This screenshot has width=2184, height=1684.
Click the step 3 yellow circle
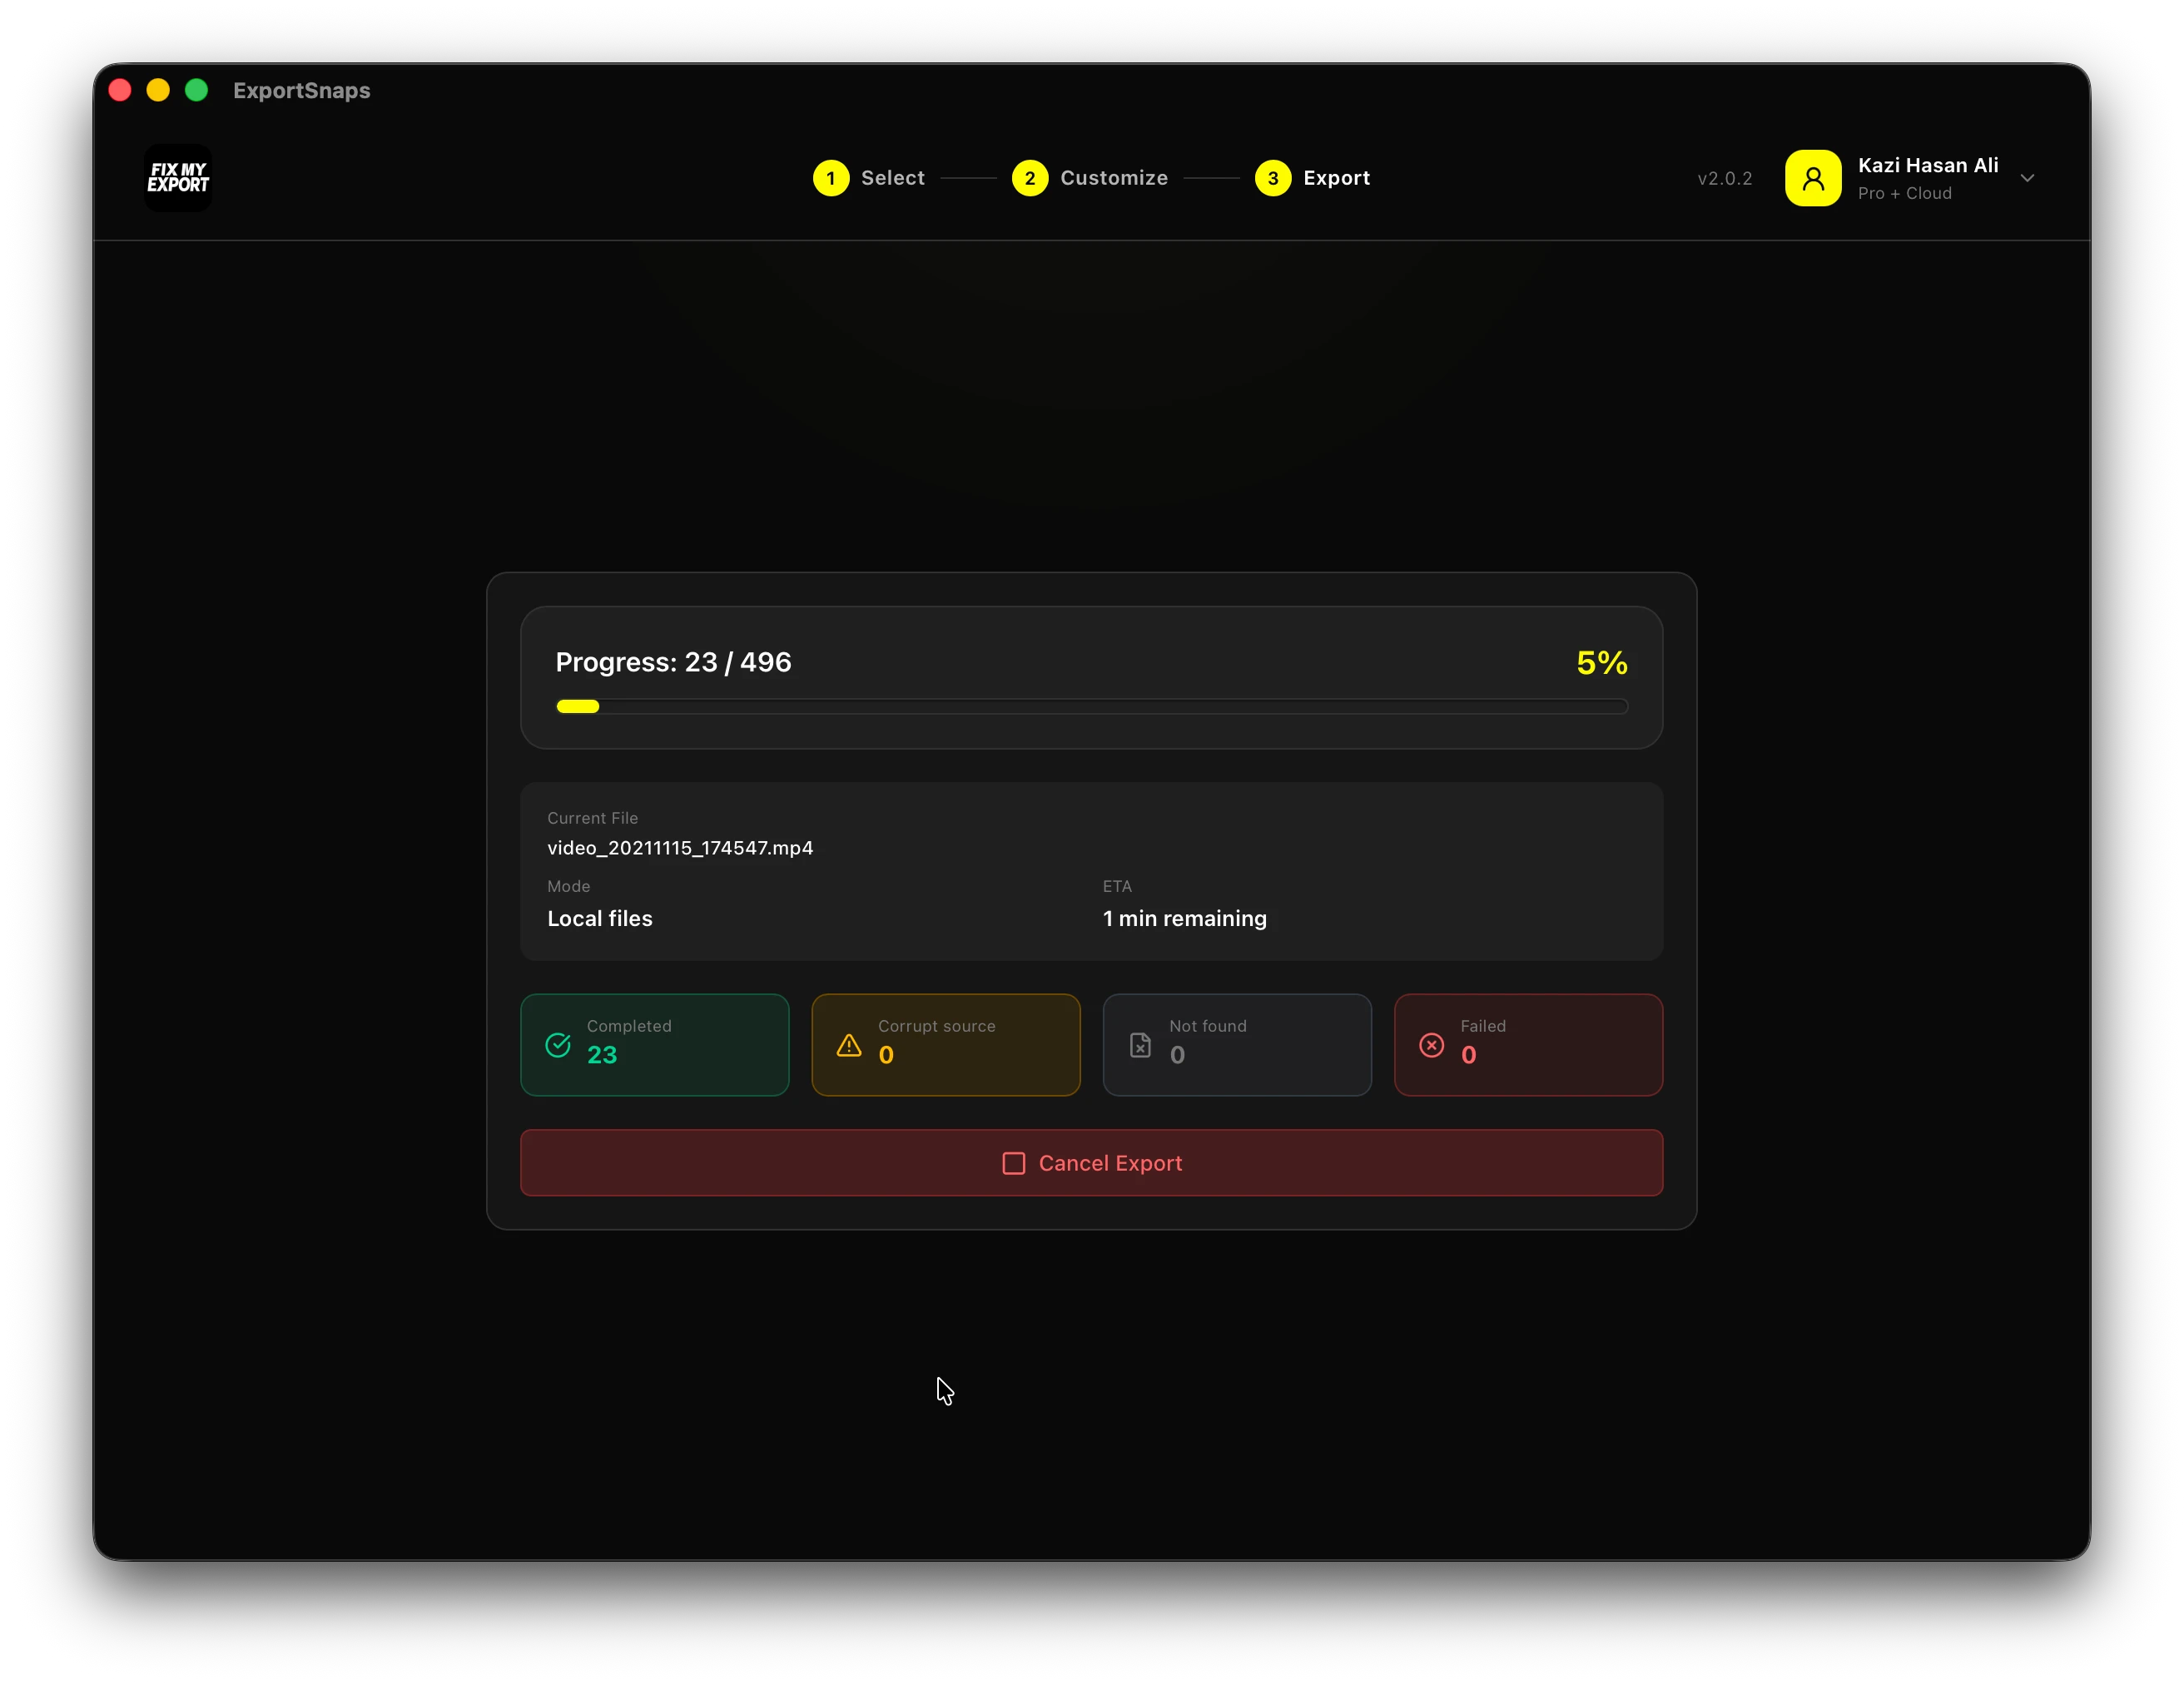tap(1272, 178)
